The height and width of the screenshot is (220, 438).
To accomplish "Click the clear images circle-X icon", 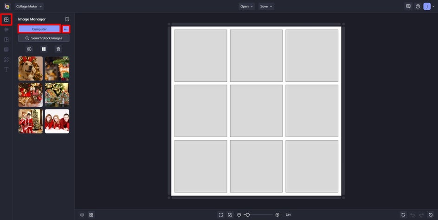I will 29,49.
